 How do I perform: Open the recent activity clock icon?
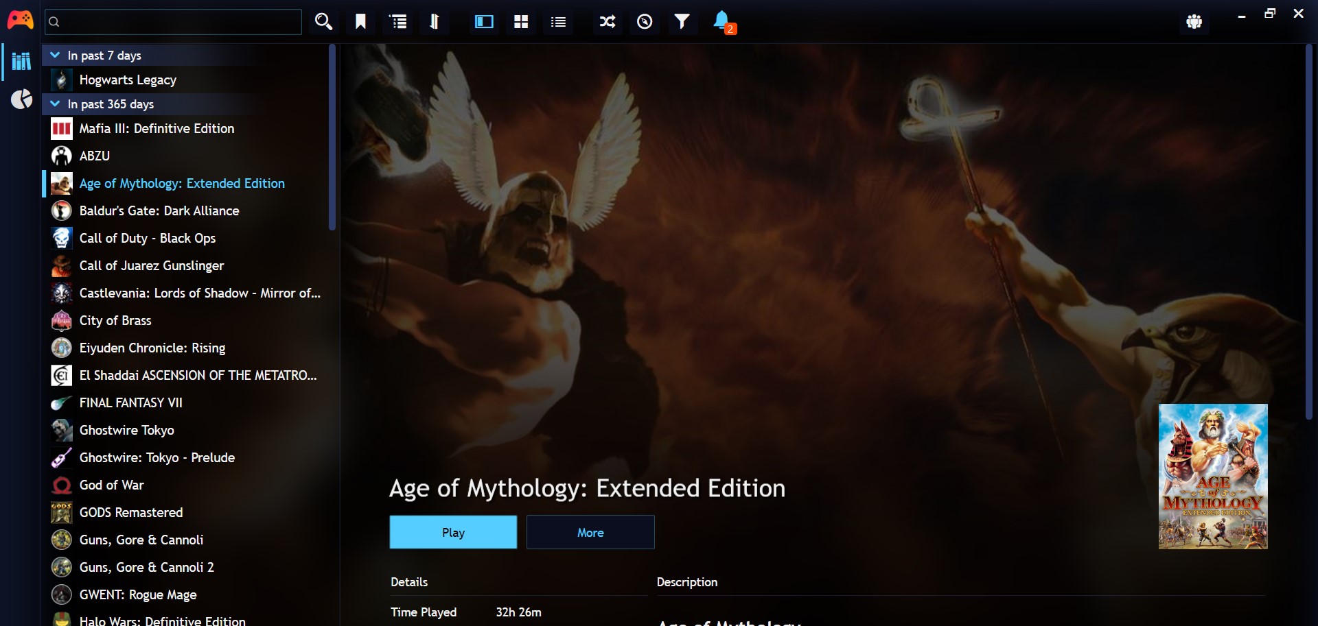tap(645, 22)
